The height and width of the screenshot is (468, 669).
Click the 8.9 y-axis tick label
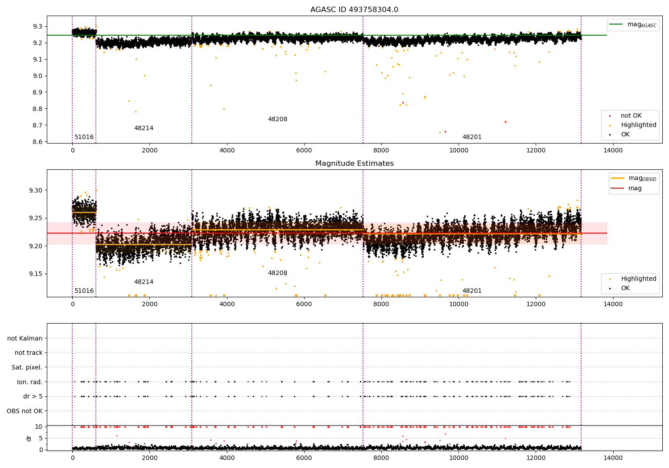coord(38,92)
